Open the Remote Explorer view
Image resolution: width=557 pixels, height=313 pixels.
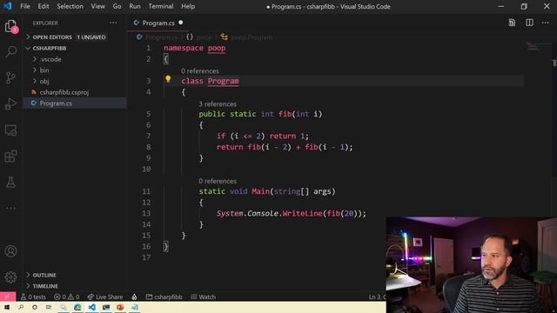11,130
